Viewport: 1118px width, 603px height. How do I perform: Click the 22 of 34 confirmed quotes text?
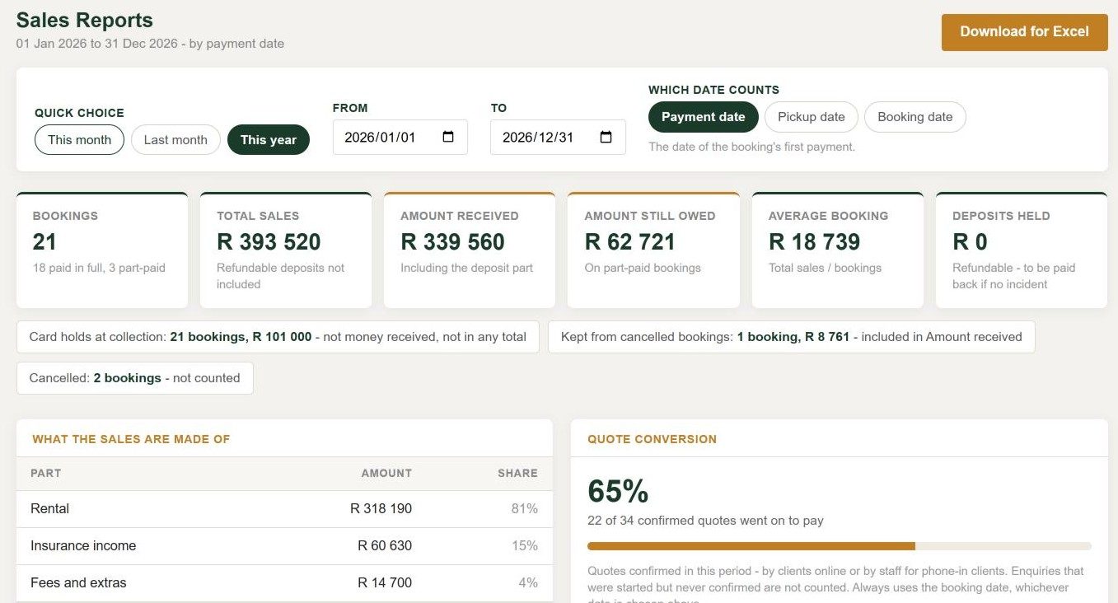click(705, 521)
